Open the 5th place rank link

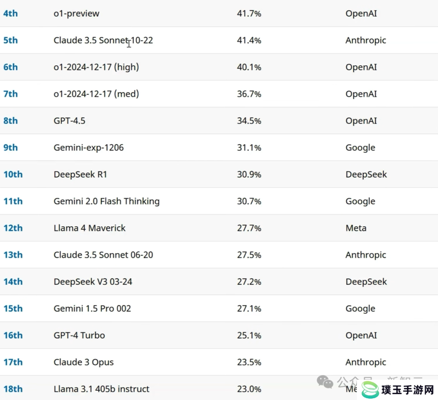coord(10,40)
